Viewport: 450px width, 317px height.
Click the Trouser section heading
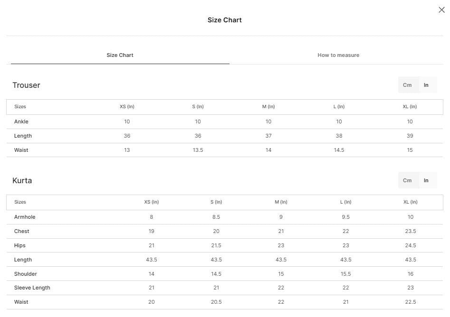pyautogui.click(x=27, y=85)
